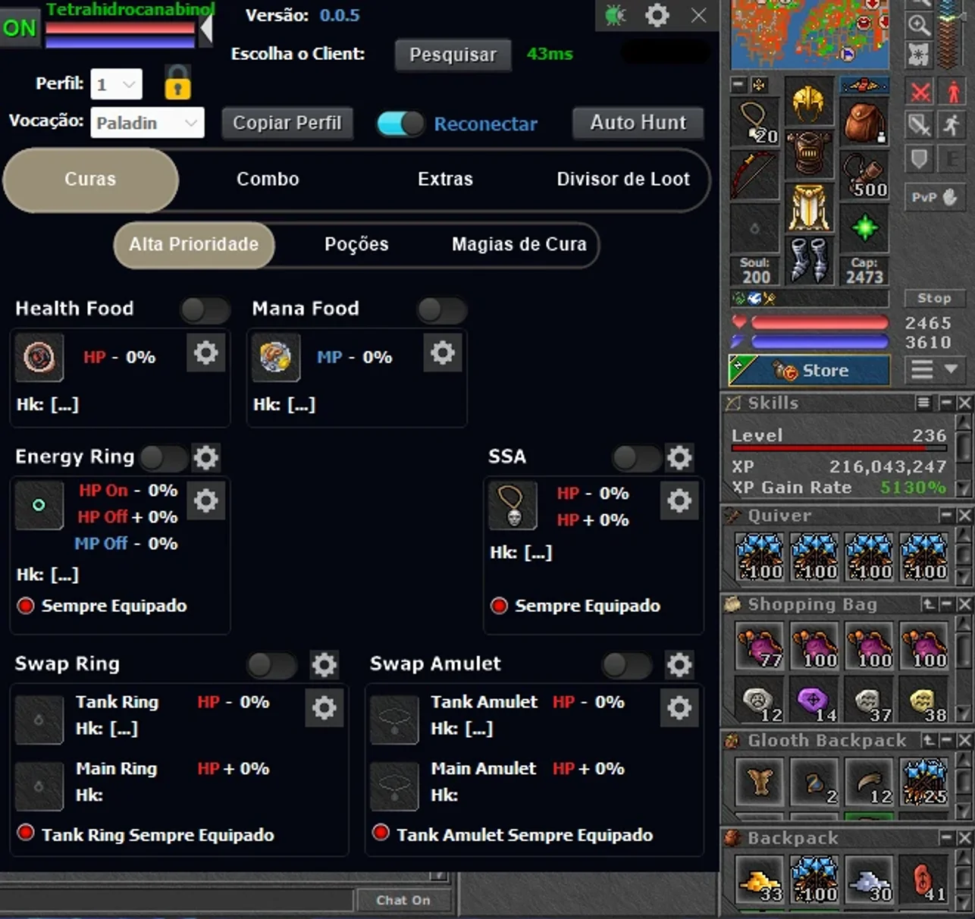Enable the Swap Amulet switch
The width and height of the screenshot is (975, 919).
pos(627,665)
